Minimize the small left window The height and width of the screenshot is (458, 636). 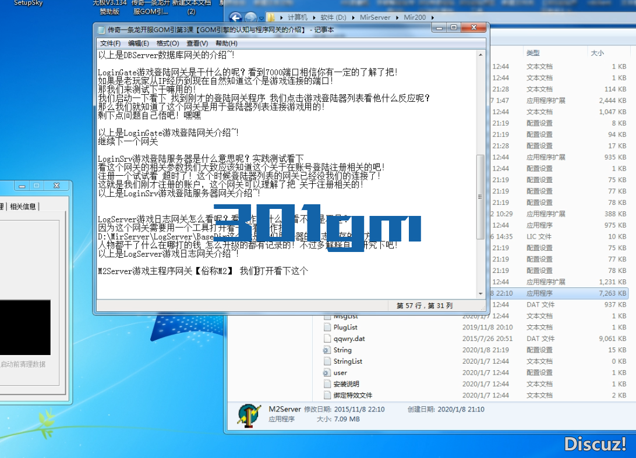pos(22,186)
